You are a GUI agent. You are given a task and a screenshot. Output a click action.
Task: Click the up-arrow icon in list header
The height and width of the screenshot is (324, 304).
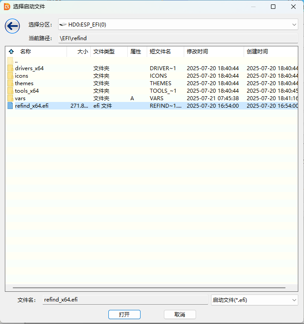tap(11, 52)
